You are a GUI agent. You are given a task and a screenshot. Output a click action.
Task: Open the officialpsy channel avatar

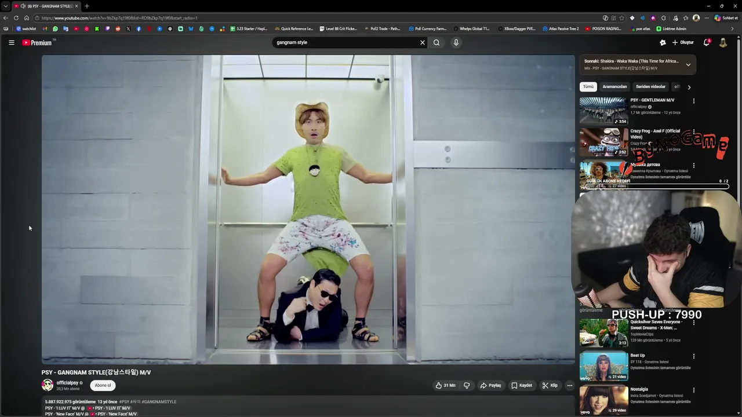click(48, 385)
